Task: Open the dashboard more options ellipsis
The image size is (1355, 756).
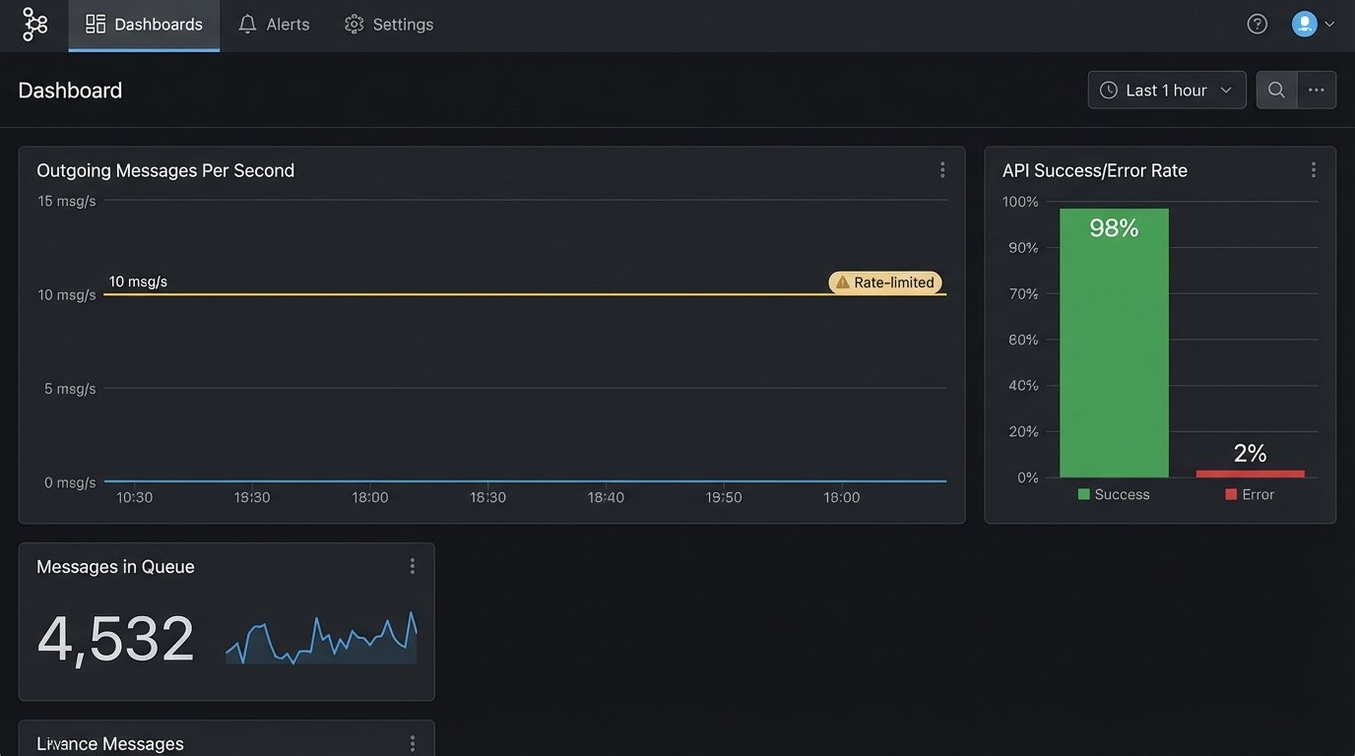Action: pyautogui.click(x=1317, y=90)
